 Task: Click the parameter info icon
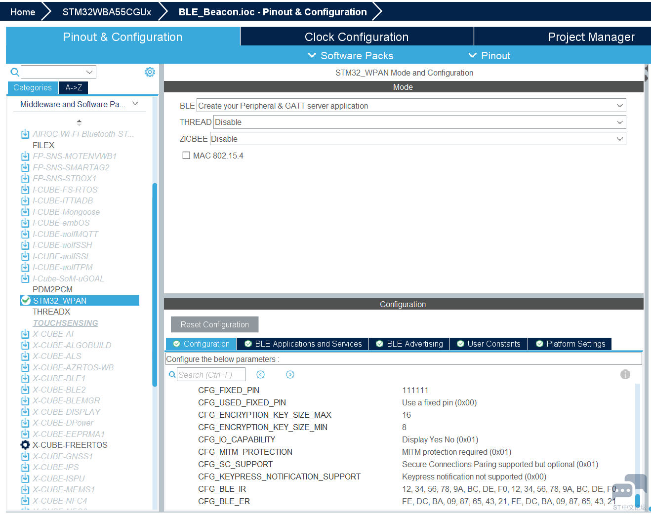click(625, 374)
